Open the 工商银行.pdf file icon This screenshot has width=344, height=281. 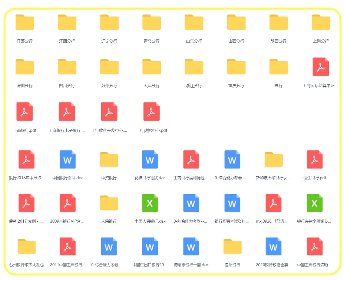pos(24,111)
